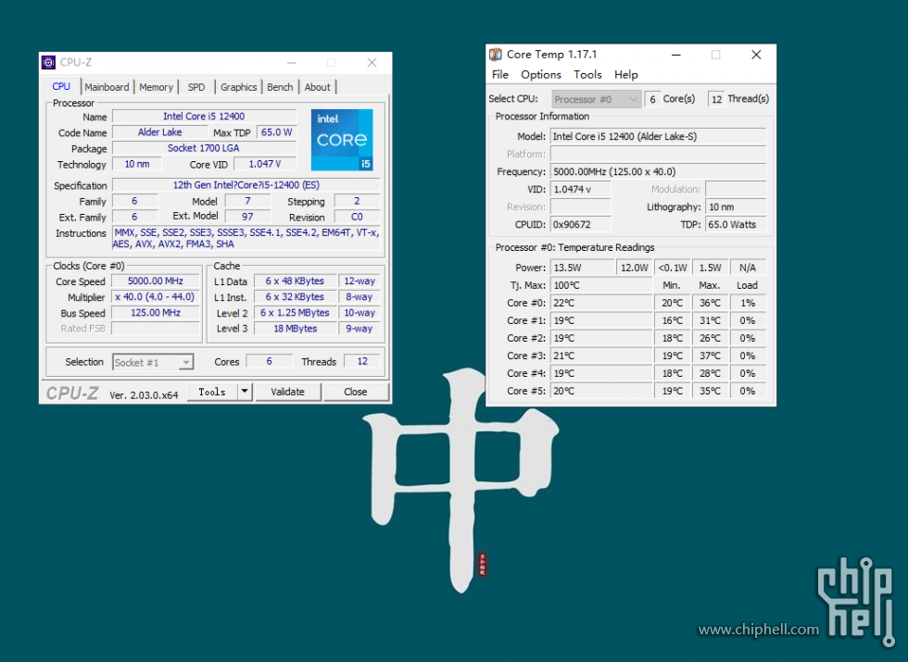Click the Tools button in CPU-Z
The height and width of the screenshot is (662, 908).
(212, 392)
